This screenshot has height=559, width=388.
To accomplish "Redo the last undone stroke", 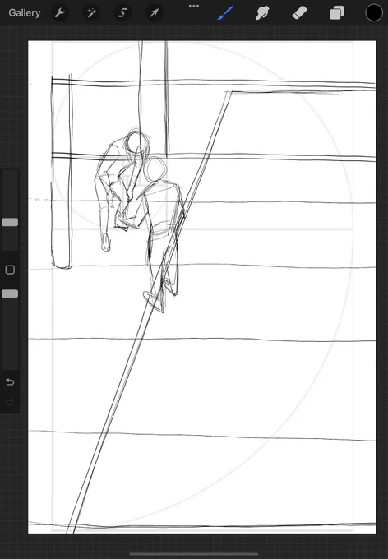I will point(10,402).
